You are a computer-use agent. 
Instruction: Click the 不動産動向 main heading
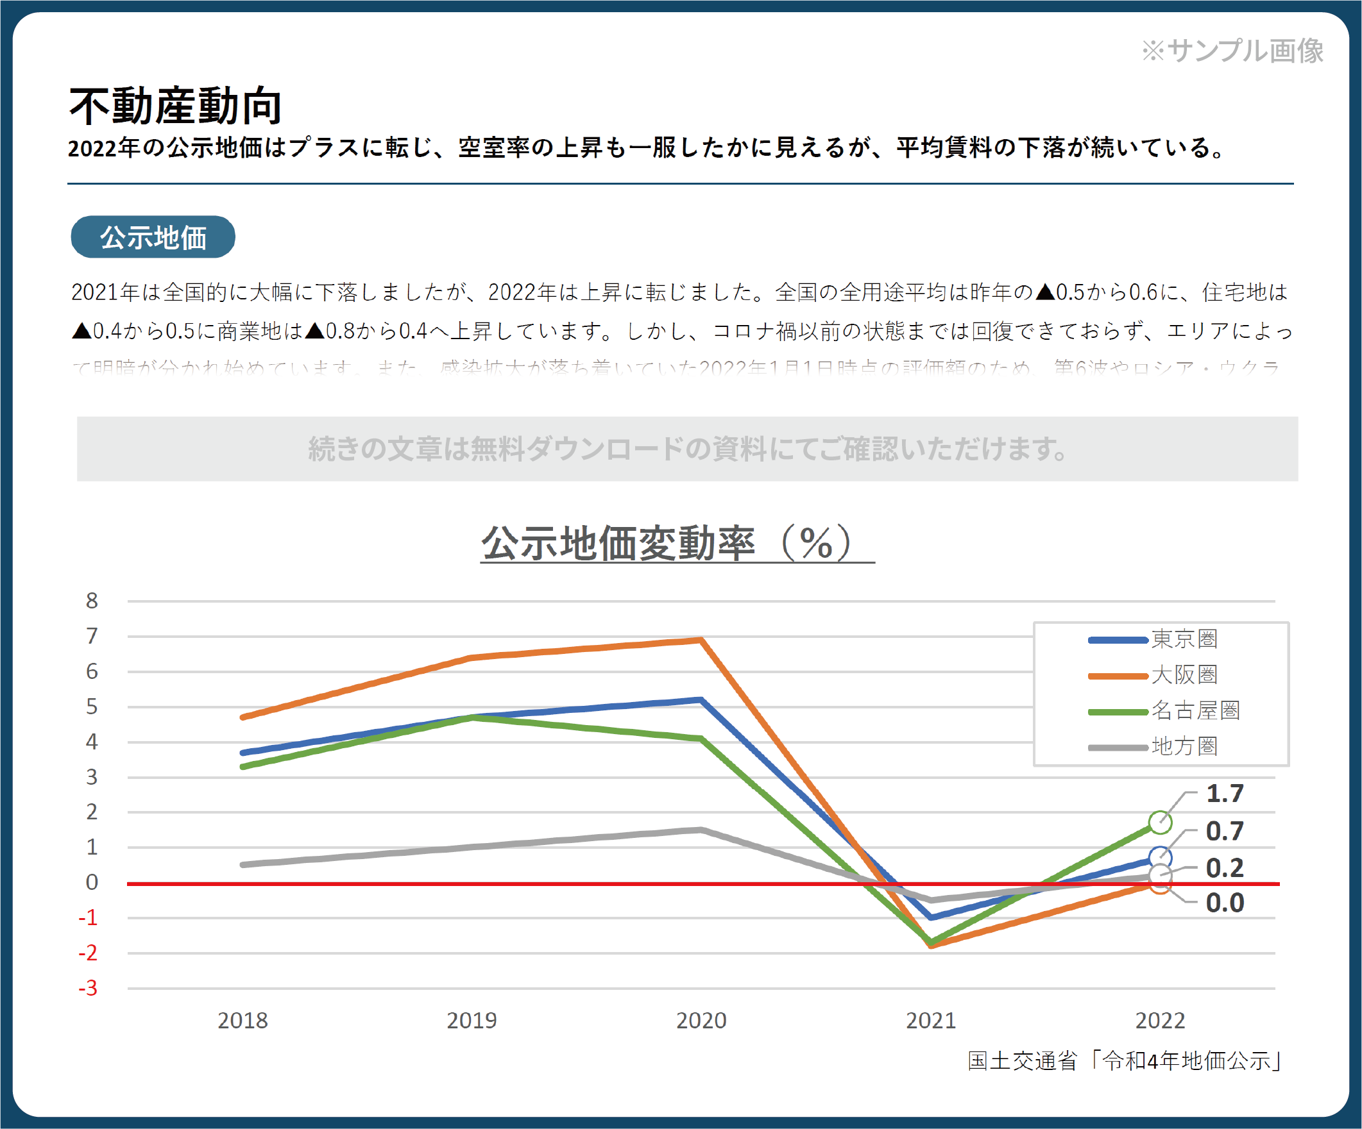point(175,106)
